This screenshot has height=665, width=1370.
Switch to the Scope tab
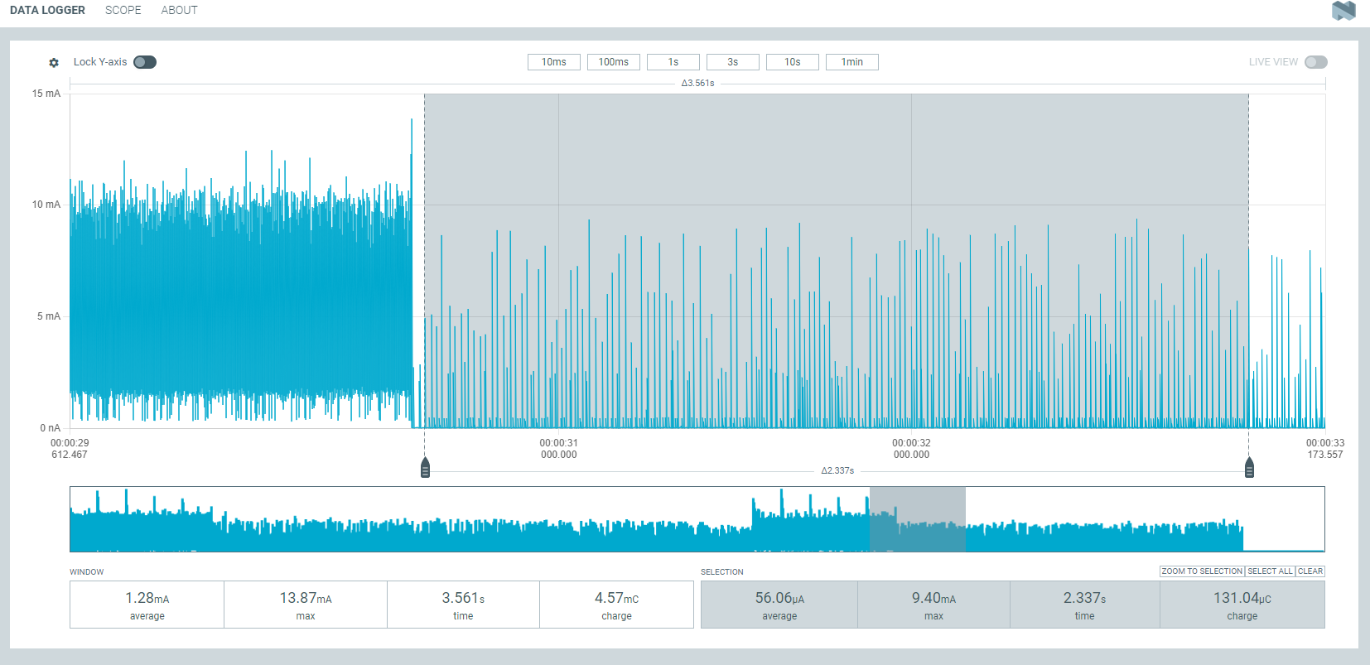pyautogui.click(x=123, y=11)
